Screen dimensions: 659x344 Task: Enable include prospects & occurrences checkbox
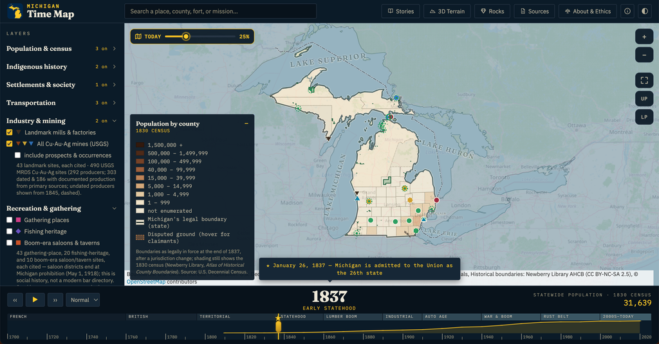click(x=17, y=155)
